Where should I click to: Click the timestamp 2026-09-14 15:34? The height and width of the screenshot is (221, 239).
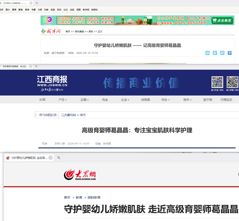coord(87,53)
